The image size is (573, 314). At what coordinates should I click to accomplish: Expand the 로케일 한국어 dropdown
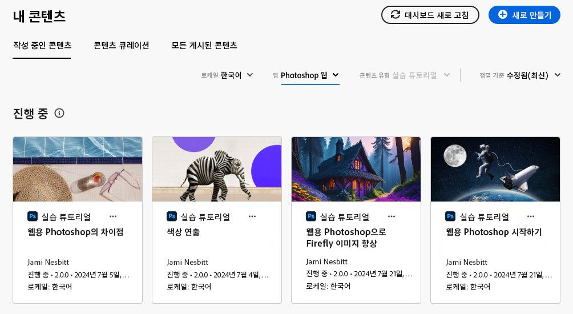227,75
